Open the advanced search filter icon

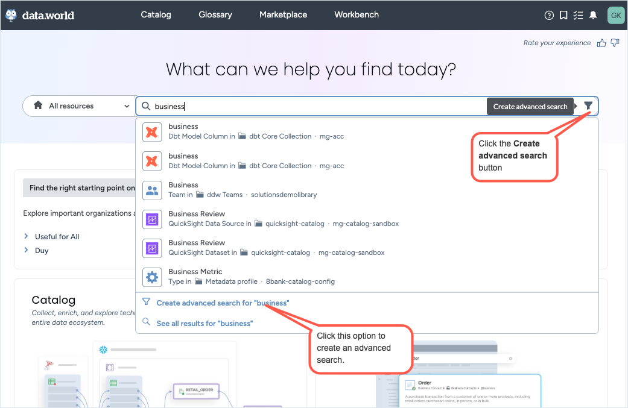pyautogui.click(x=588, y=106)
